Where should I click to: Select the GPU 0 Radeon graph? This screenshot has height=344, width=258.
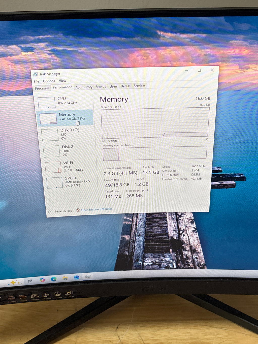pyautogui.click(x=55, y=183)
